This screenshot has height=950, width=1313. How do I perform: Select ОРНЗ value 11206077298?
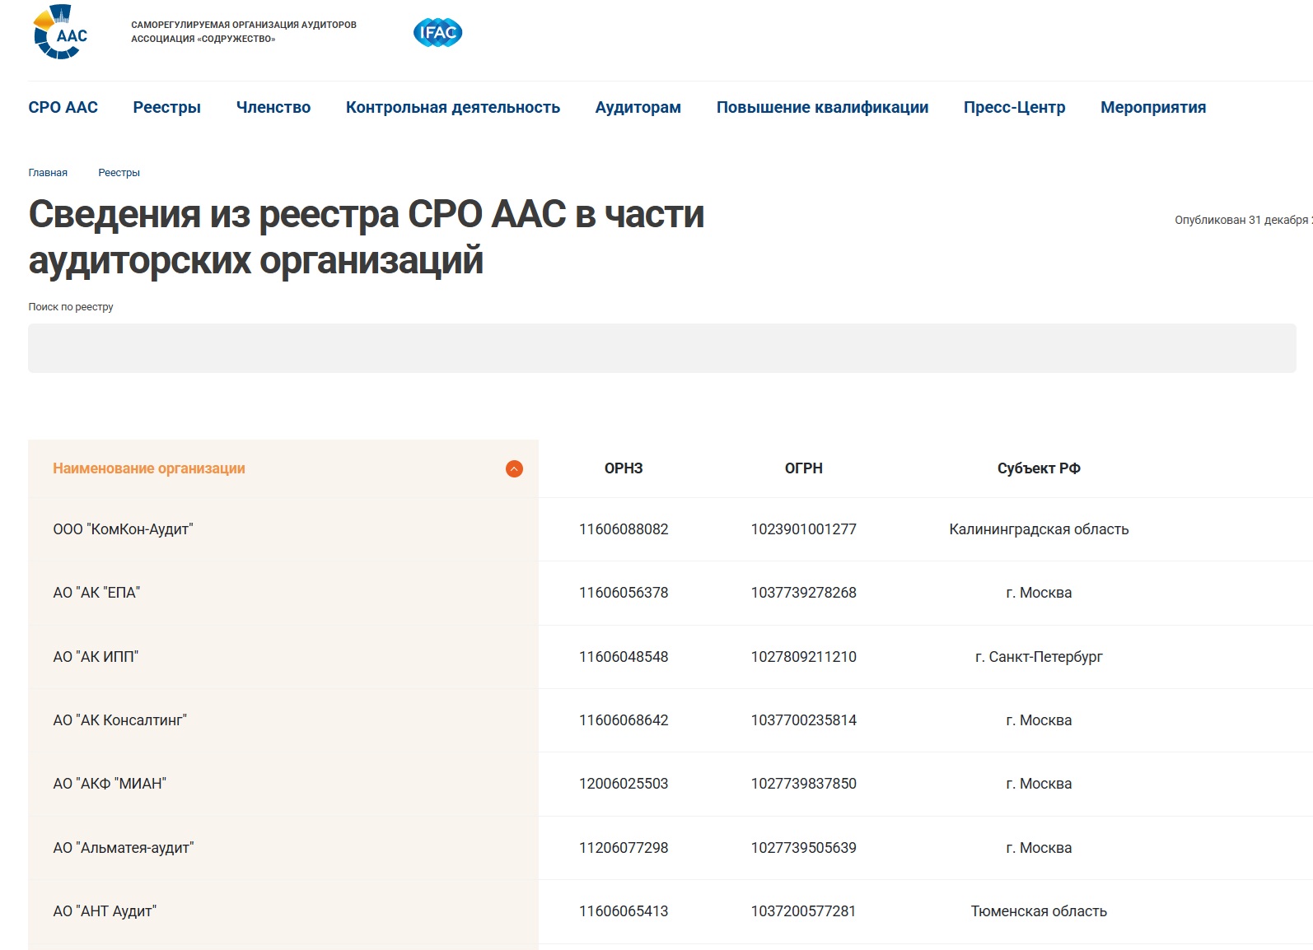click(x=624, y=848)
